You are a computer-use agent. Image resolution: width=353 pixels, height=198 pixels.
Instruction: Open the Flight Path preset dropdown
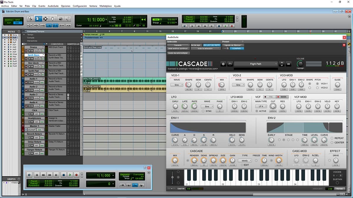point(256,64)
